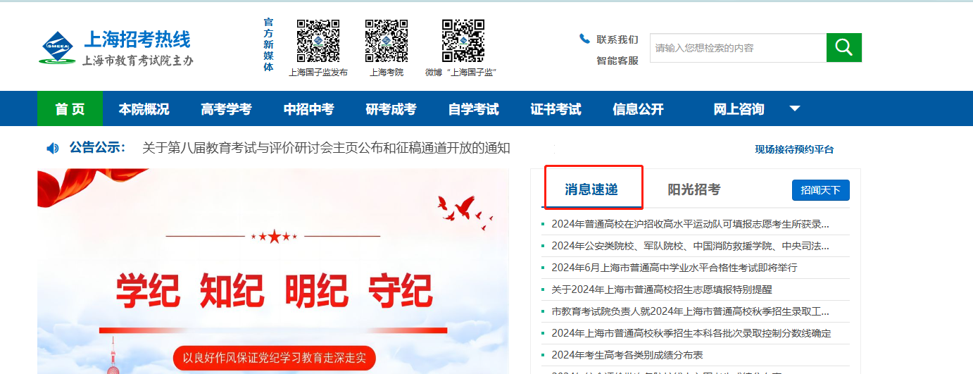Open the 网上咨询 menu
Screen dimensions: 973x374
click(x=739, y=108)
